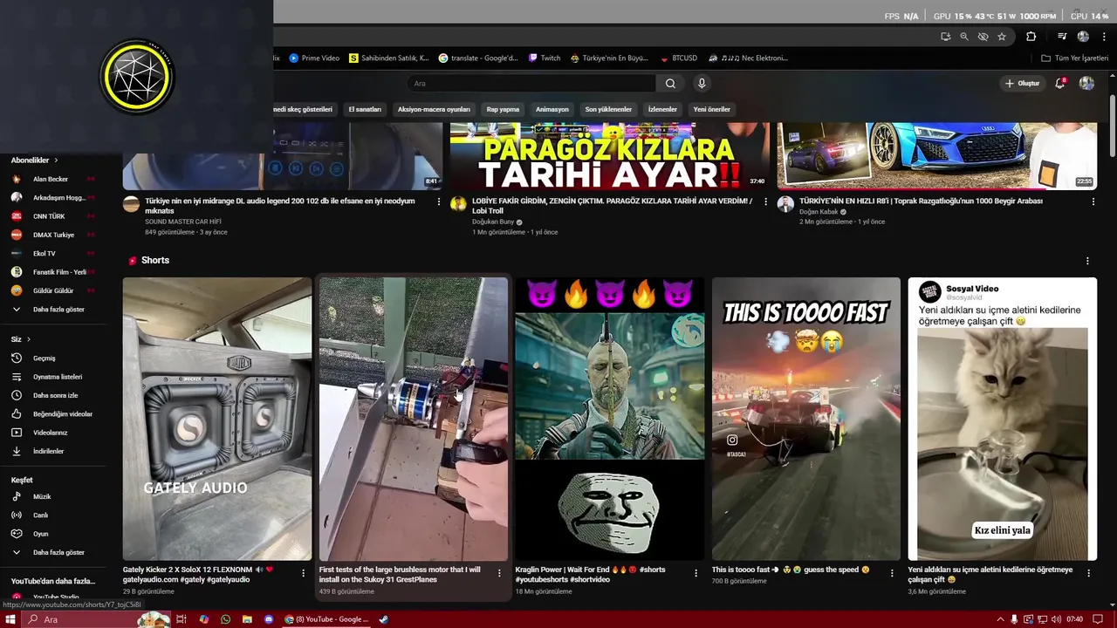Open Prime Video bookmark
1117x628 pixels.
314,58
